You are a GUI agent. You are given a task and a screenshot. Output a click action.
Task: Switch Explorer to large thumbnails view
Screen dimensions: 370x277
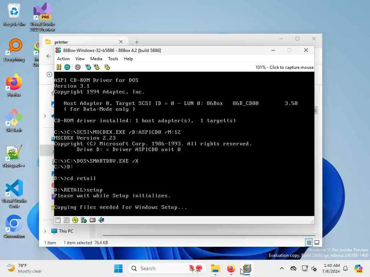coord(317,242)
